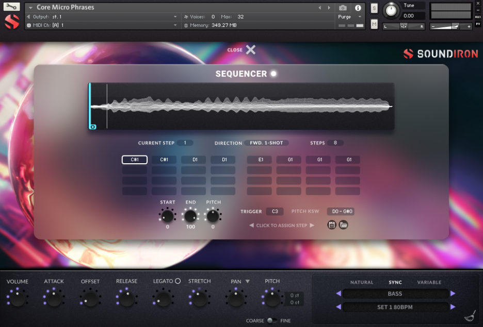Click the snapshot camera icon in header
The height and width of the screenshot is (327, 483).
(x=342, y=8)
